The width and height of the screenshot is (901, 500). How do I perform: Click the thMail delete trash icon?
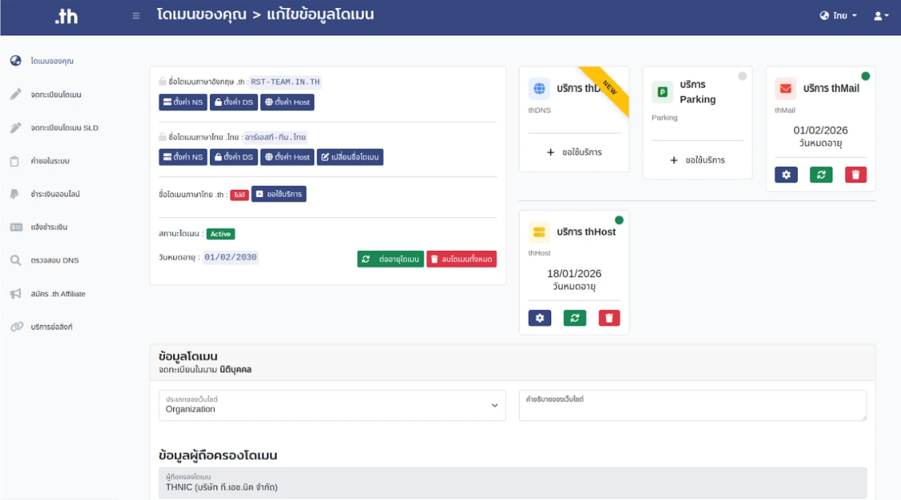856,173
